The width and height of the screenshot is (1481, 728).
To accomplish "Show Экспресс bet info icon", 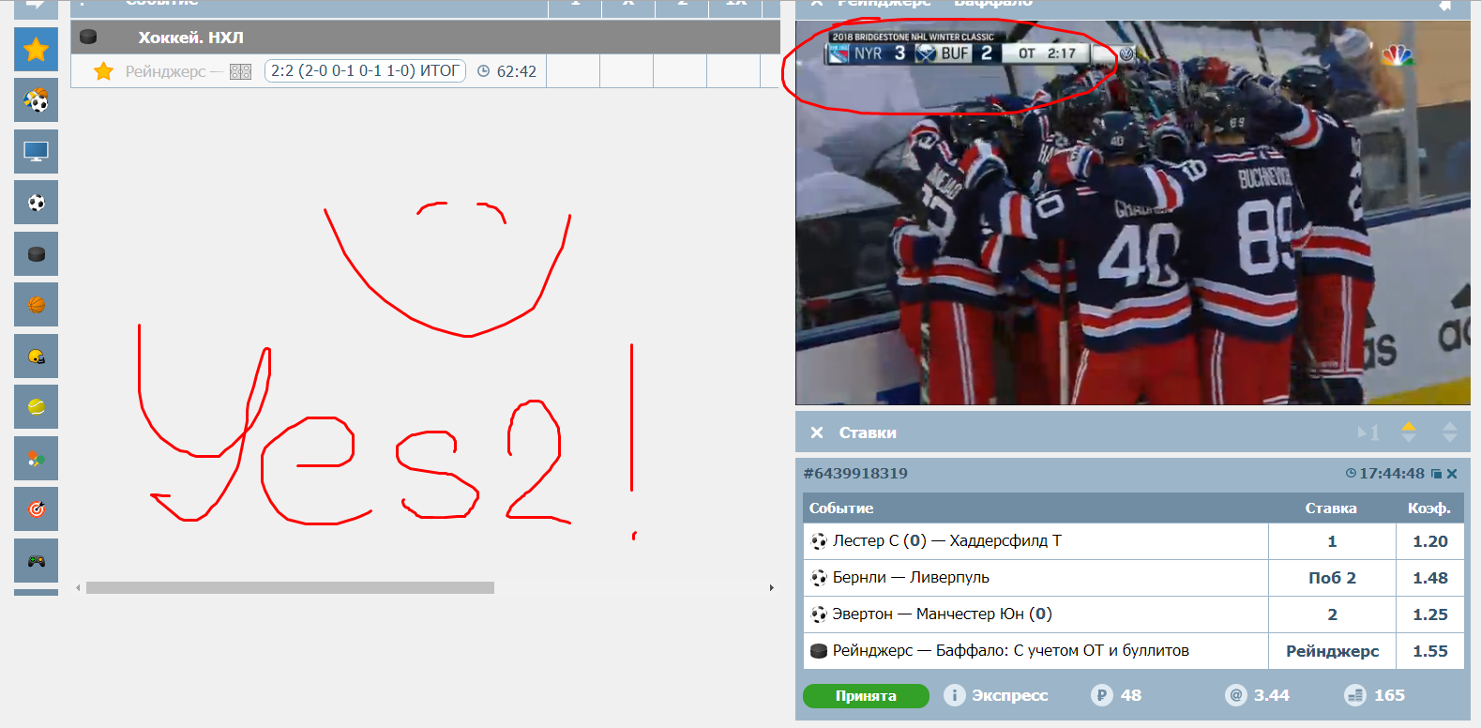I will [x=954, y=695].
